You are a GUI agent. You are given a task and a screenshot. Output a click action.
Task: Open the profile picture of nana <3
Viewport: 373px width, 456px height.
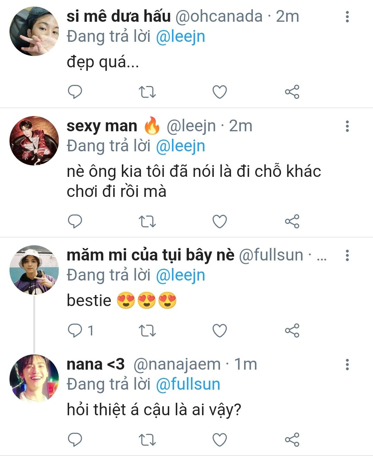point(34,379)
